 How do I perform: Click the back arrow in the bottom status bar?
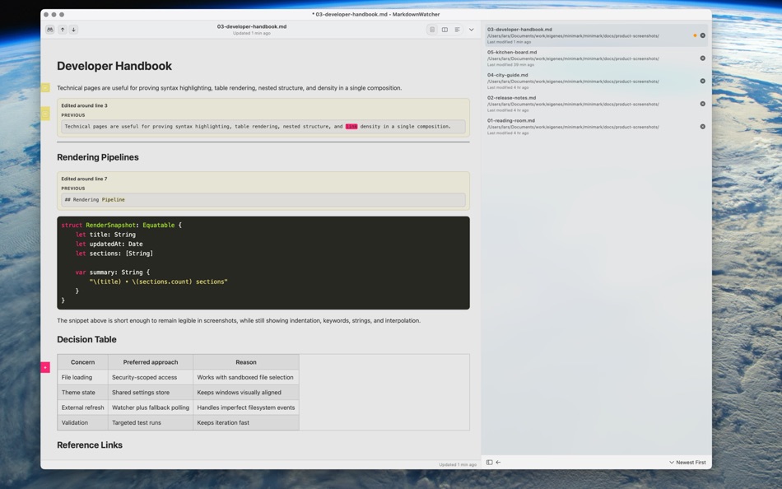click(x=498, y=462)
